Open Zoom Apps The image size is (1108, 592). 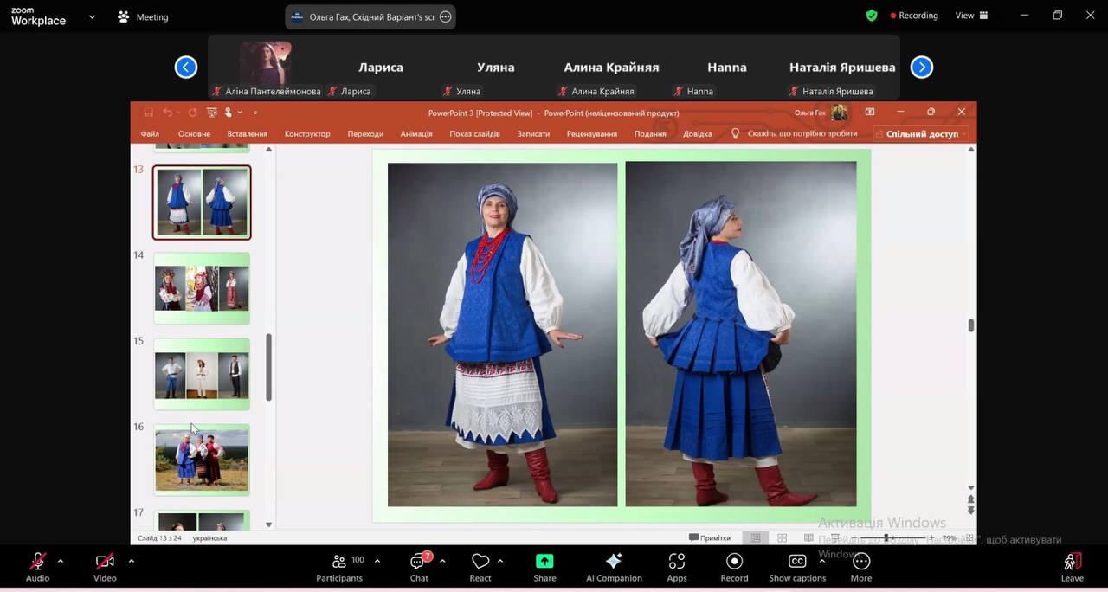coord(677,563)
